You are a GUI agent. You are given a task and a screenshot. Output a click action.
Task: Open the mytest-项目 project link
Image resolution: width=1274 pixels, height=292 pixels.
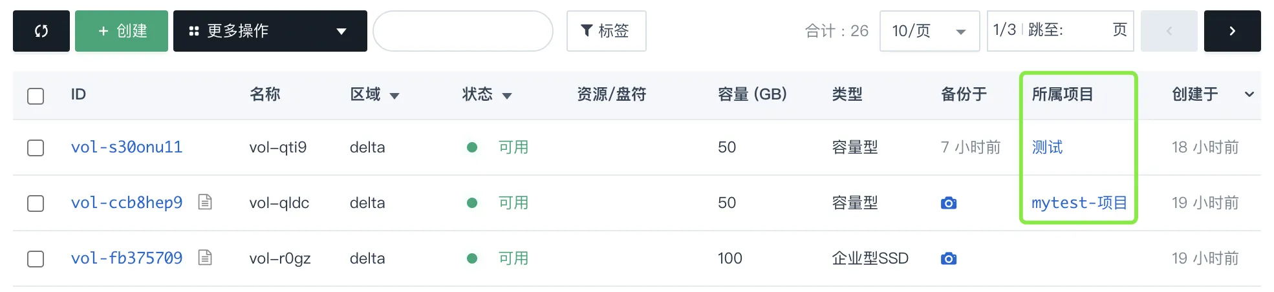point(1079,203)
